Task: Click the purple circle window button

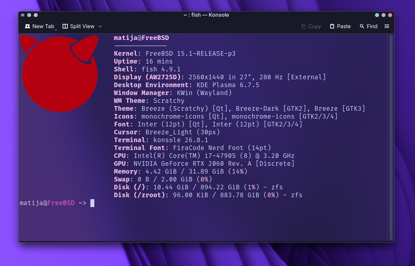Action: point(384,15)
